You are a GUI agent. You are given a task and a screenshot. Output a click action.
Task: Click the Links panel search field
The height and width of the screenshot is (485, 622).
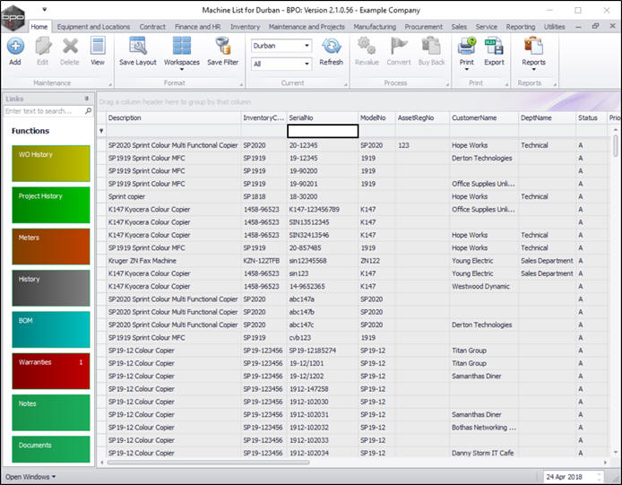[43, 111]
